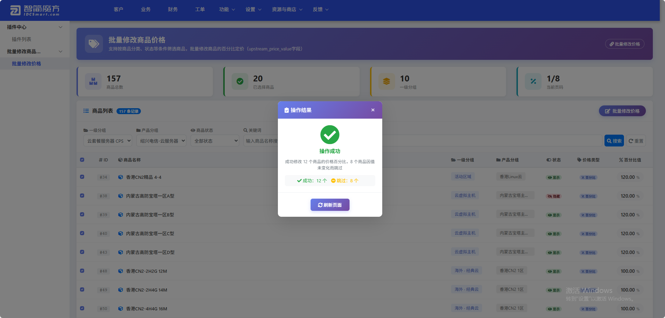This screenshot has width=665, height=318.
Task: Click the cube icon for 香港CN2-2H2G 12M
Action: (120, 271)
